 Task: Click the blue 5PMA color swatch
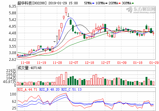click(x=93, y=3)
